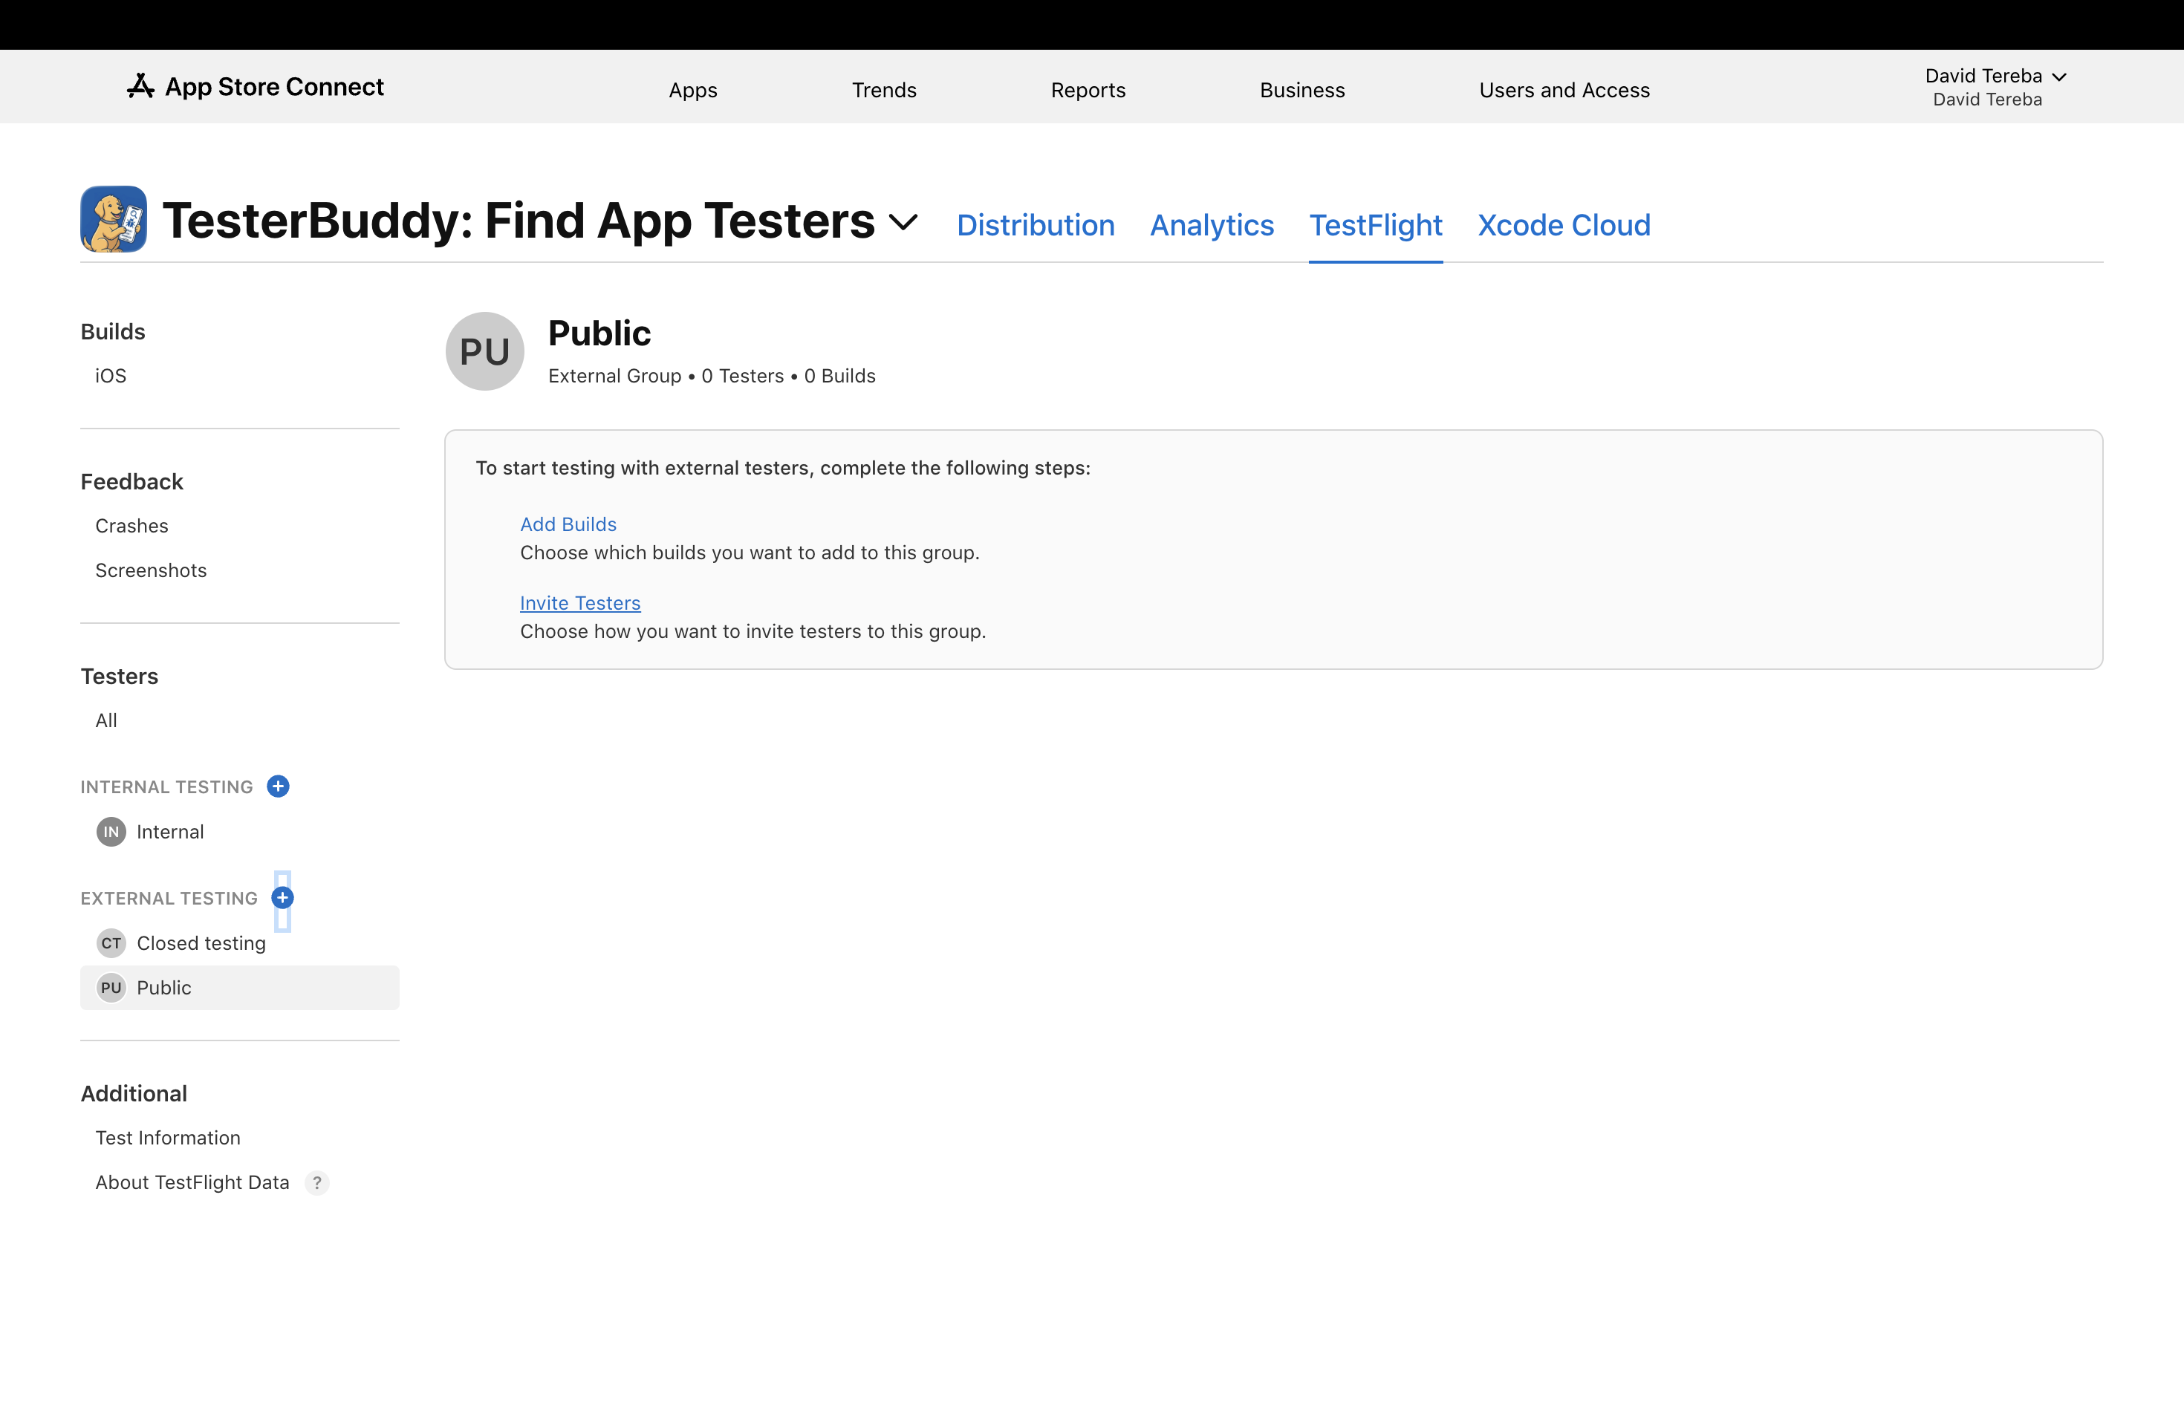The image size is (2184, 1420).
Task: Open iOS builds in the sidebar
Action: point(111,375)
